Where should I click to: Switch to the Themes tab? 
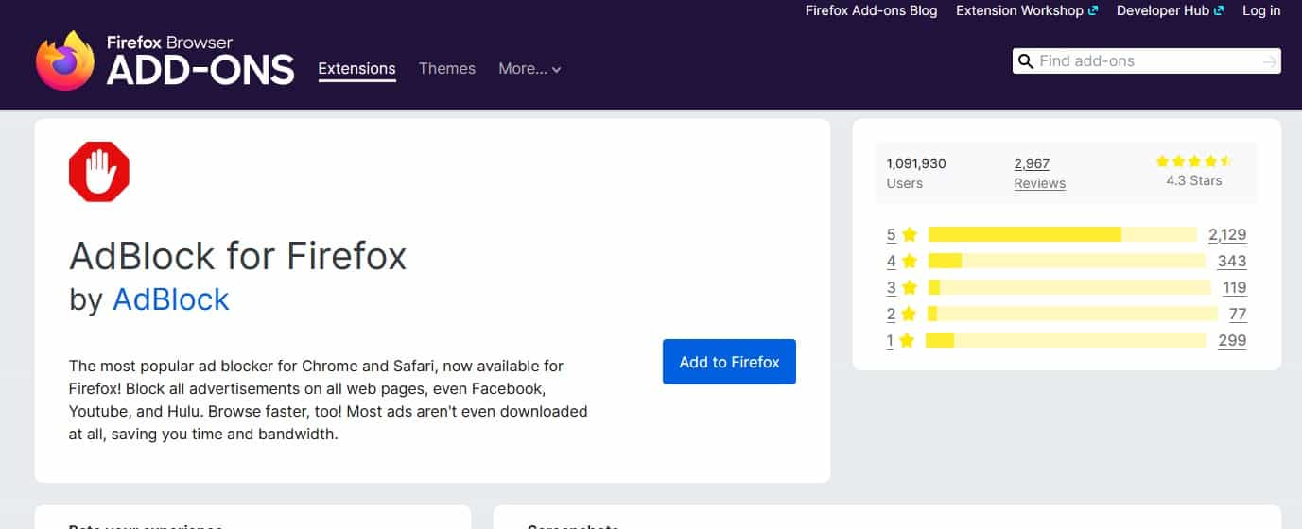tap(447, 69)
